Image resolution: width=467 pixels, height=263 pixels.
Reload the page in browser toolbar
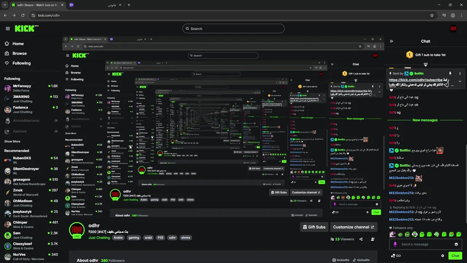(23, 15)
